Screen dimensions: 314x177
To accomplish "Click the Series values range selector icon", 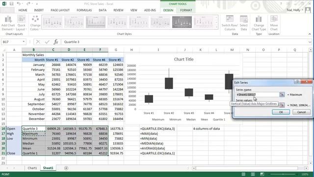I will click(x=282, y=105).
